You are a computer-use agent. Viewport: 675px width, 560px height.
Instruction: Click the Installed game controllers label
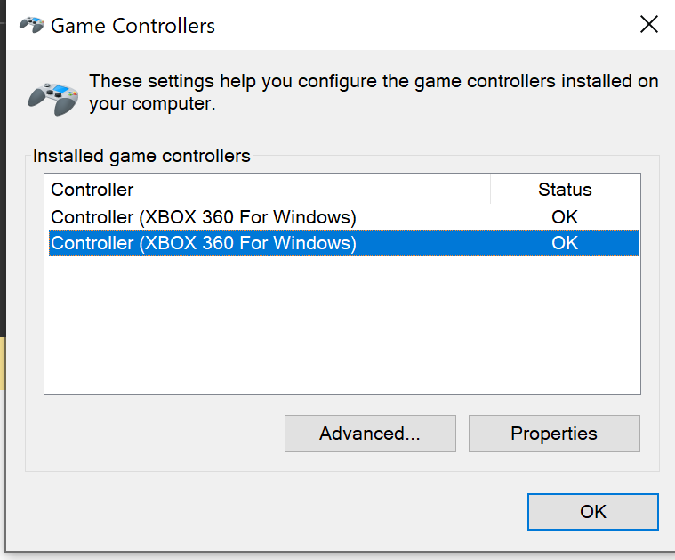[142, 157]
